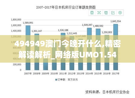Click the x-axis label 2010年
The image size is (135, 98).
pyautogui.click(x=54, y=74)
